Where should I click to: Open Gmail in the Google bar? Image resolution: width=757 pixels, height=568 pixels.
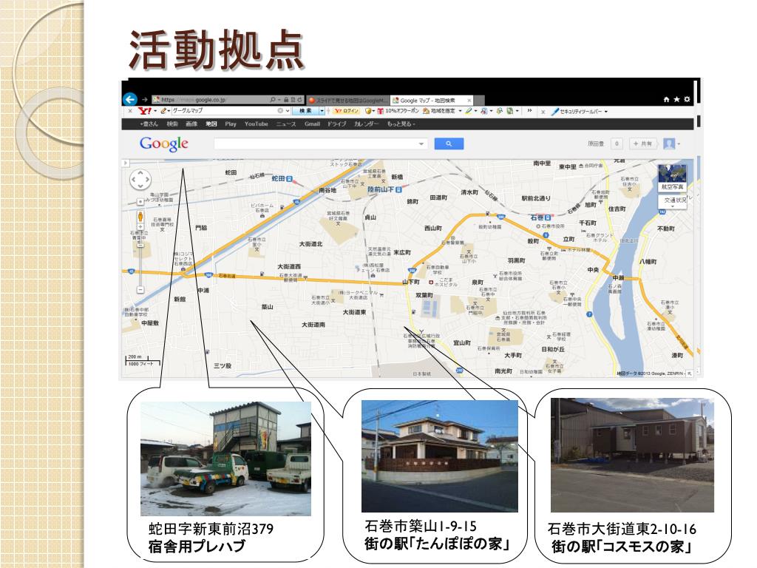(x=312, y=124)
